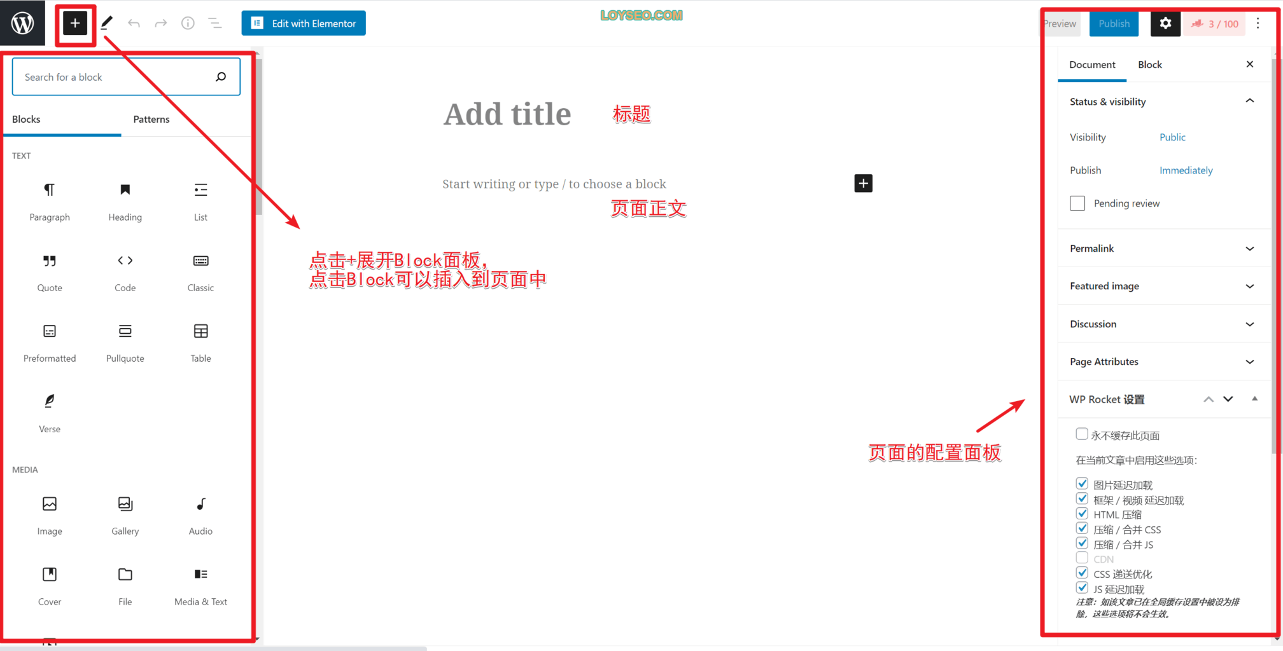Expand the Featured image section

pyautogui.click(x=1163, y=286)
